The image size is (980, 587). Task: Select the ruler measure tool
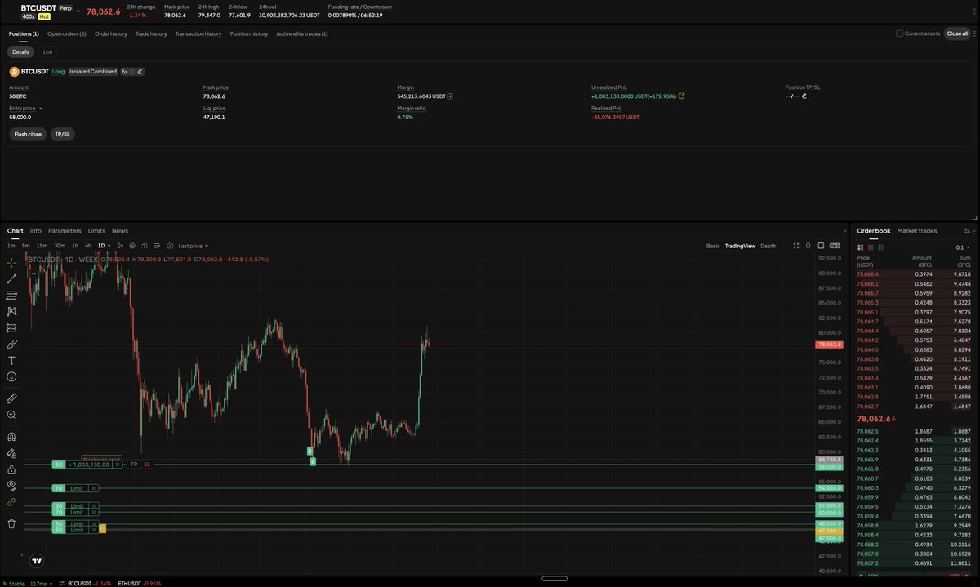point(11,398)
